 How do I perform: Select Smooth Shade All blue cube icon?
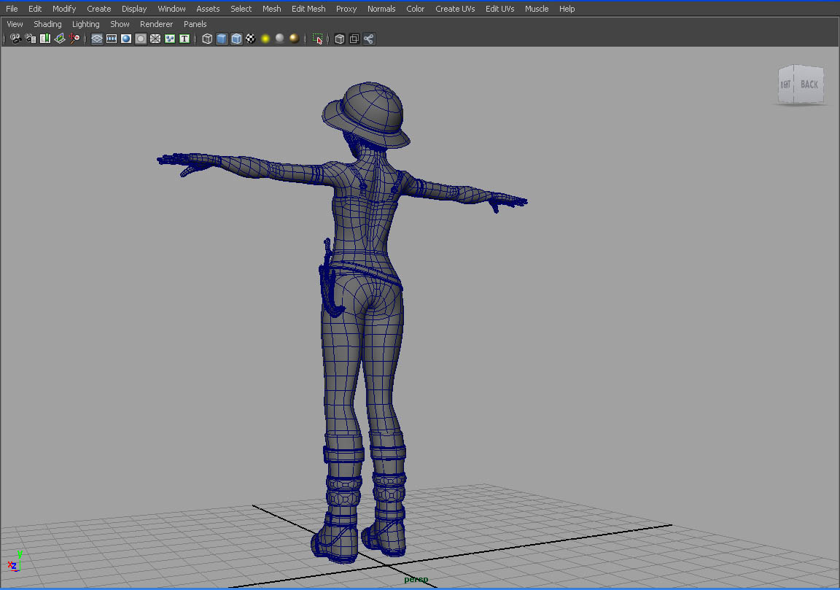coord(222,39)
